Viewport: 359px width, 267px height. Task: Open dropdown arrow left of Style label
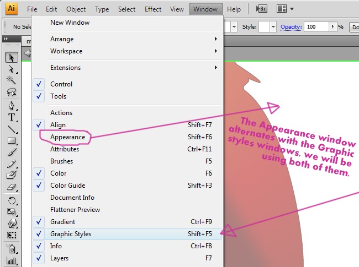pyautogui.click(x=234, y=26)
